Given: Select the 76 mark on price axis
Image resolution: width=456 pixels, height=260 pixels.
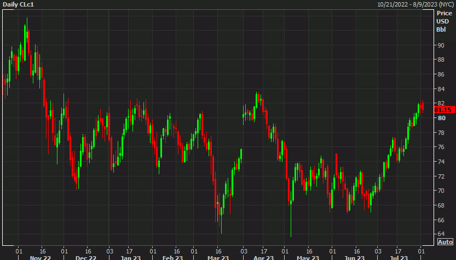Looking at the screenshot, I should (440, 147).
